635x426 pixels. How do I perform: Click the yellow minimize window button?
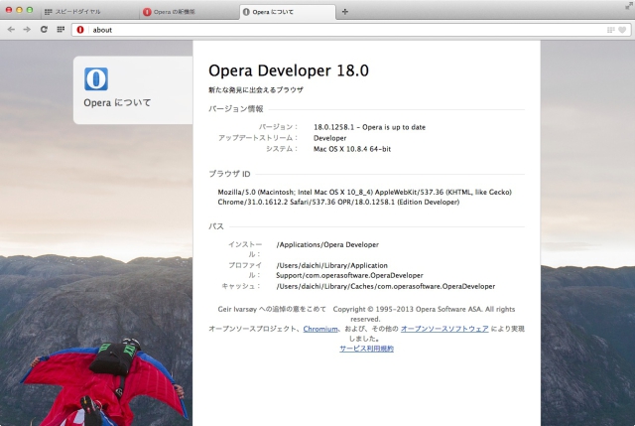point(19,10)
